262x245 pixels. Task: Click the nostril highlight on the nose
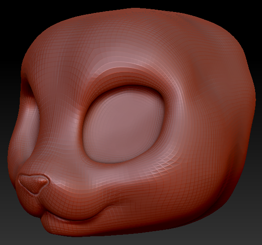(43, 180)
